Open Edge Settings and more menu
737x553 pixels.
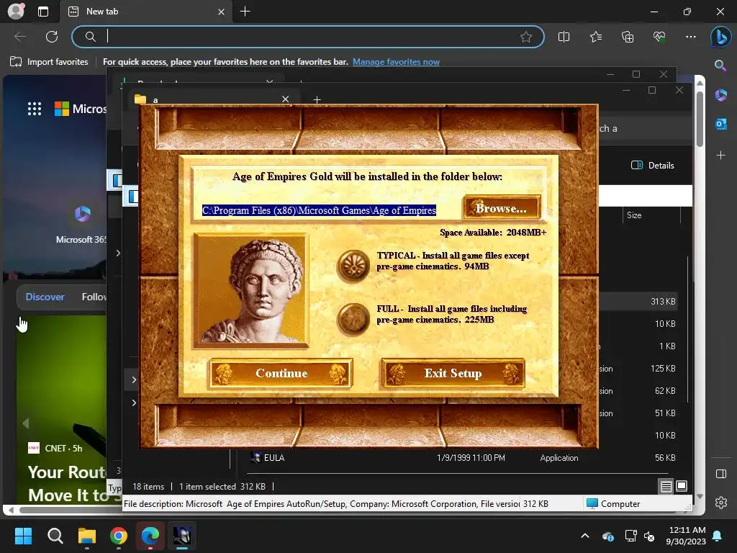coord(690,37)
